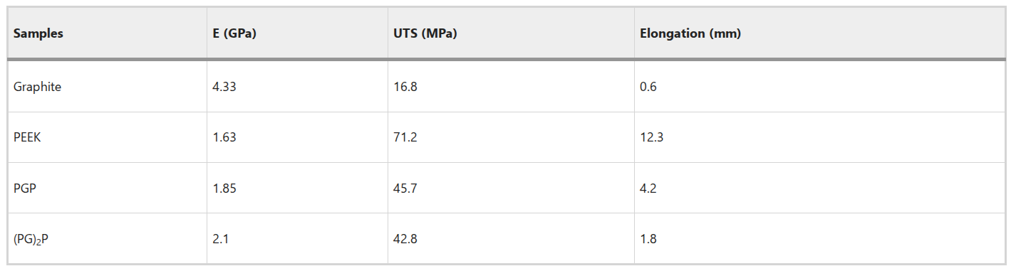Select the PGP sample cell

(x=25, y=188)
